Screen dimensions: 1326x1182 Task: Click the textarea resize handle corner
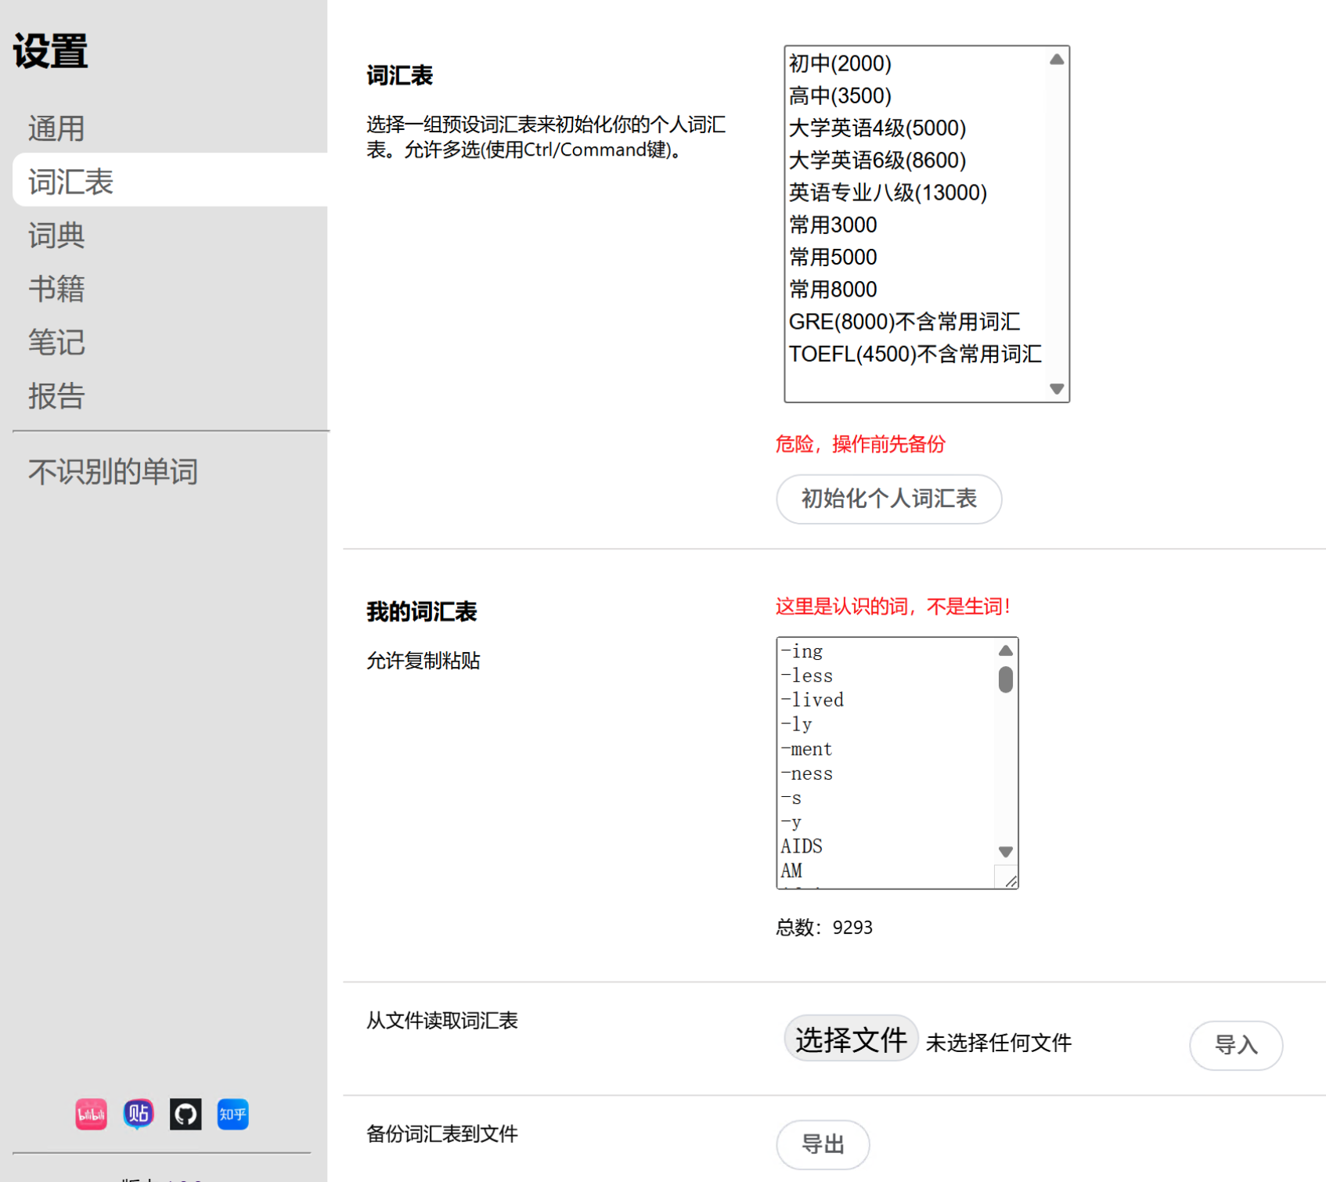[x=1010, y=881]
